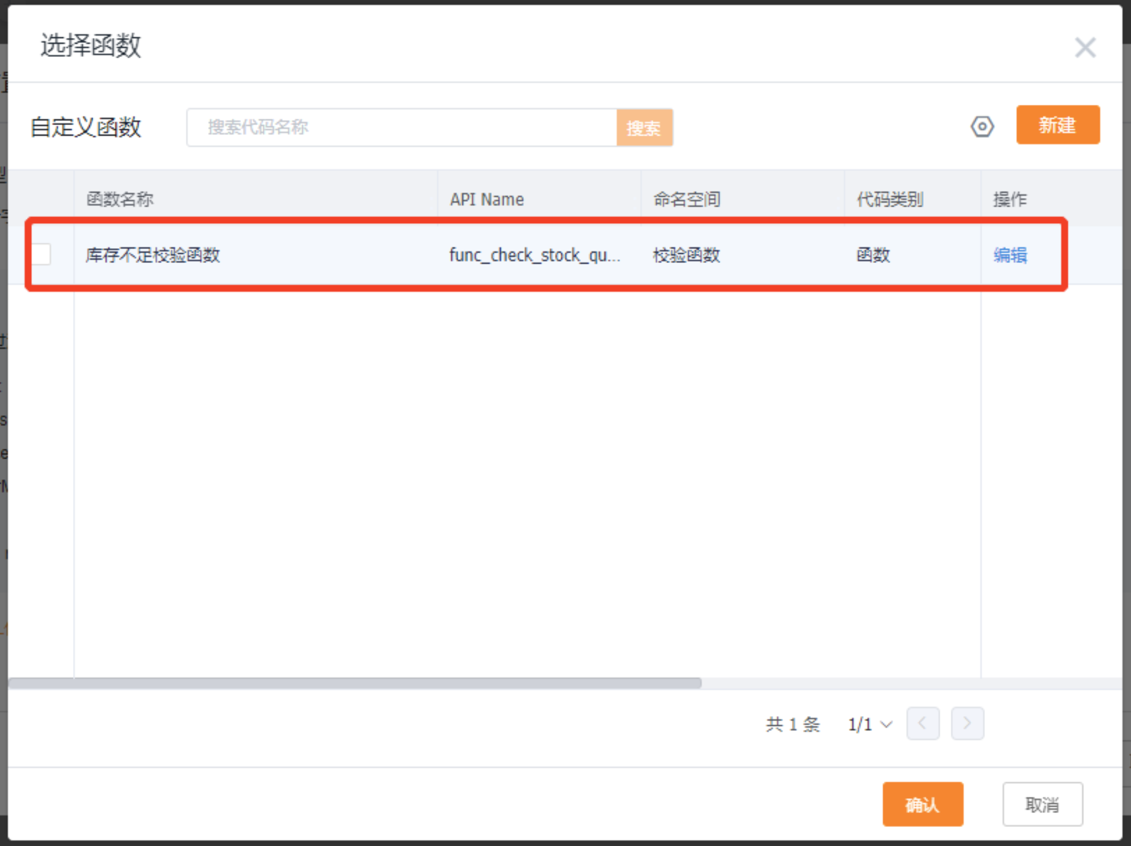Open the table settings hexagon icon

tap(982, 127)
